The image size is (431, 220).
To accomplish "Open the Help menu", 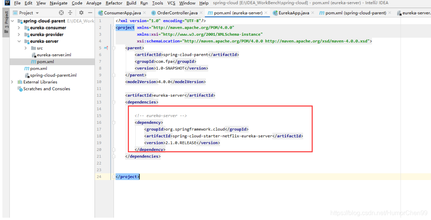I will click(x=204, y=3).
